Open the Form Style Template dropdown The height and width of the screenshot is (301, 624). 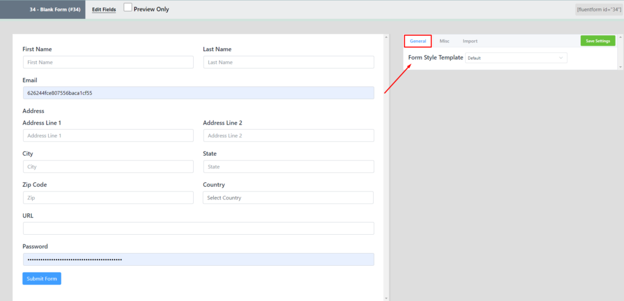tap(516, 58)
